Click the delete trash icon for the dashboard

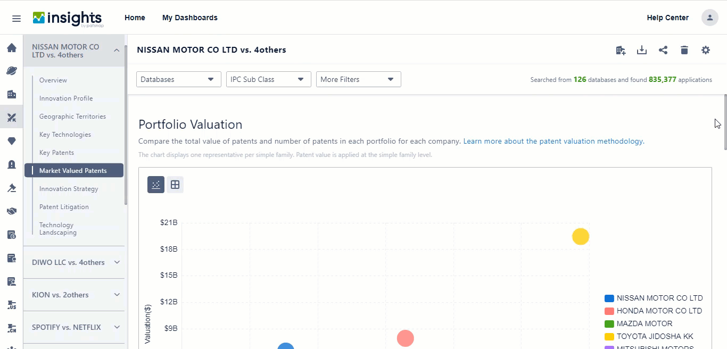[684, 49]
